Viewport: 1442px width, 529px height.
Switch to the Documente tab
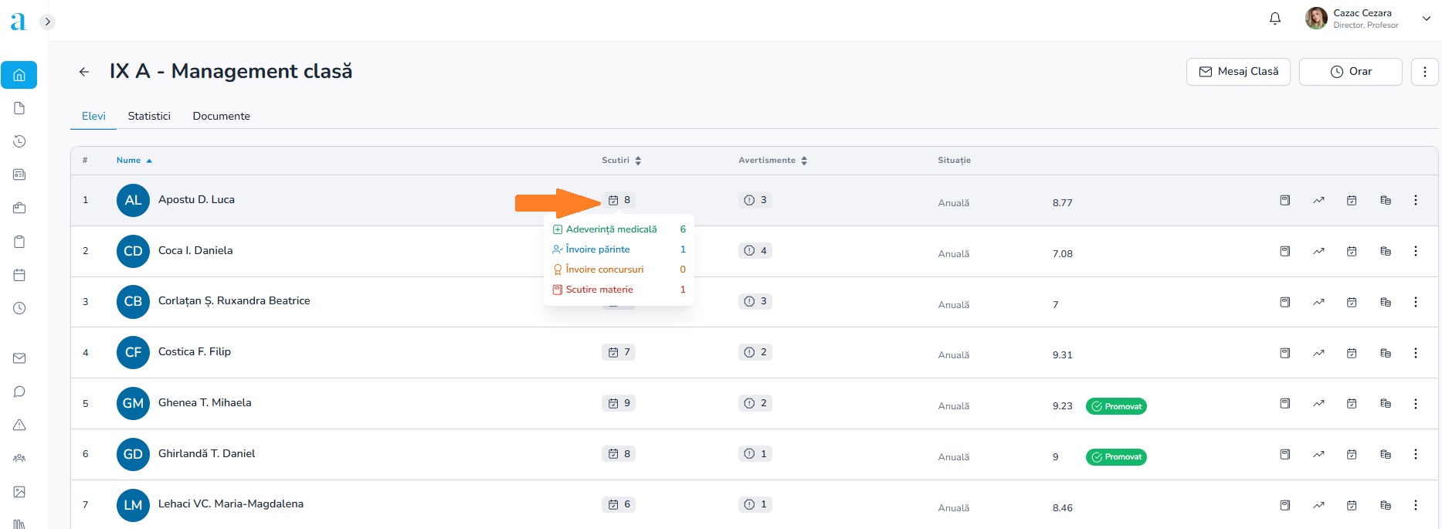[221, 116]
